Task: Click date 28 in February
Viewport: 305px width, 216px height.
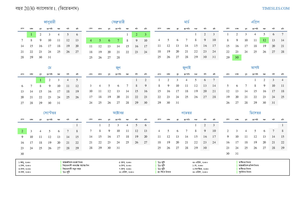Action: click(118, 57)
